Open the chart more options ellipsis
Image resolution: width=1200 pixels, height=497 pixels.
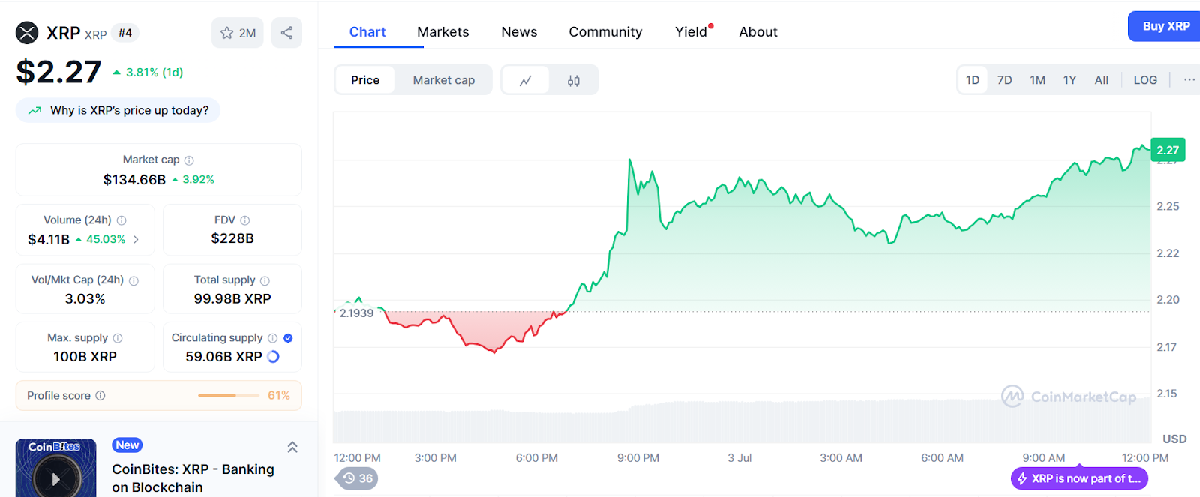tap(1189, 79)
